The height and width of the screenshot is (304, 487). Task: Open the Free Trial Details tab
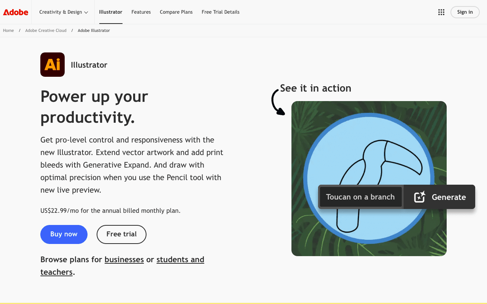tap(221, 12)
